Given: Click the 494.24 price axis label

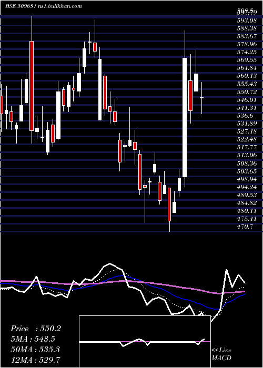Looking at the screenshot, I should tap(247, 187).
